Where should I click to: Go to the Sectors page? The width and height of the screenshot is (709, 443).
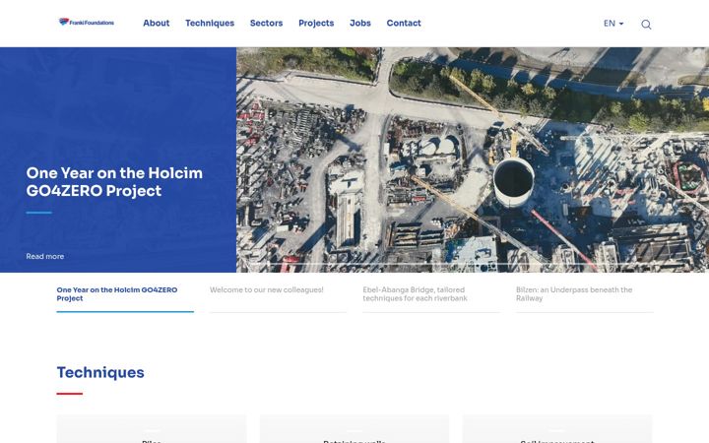(x=266, y=23)
